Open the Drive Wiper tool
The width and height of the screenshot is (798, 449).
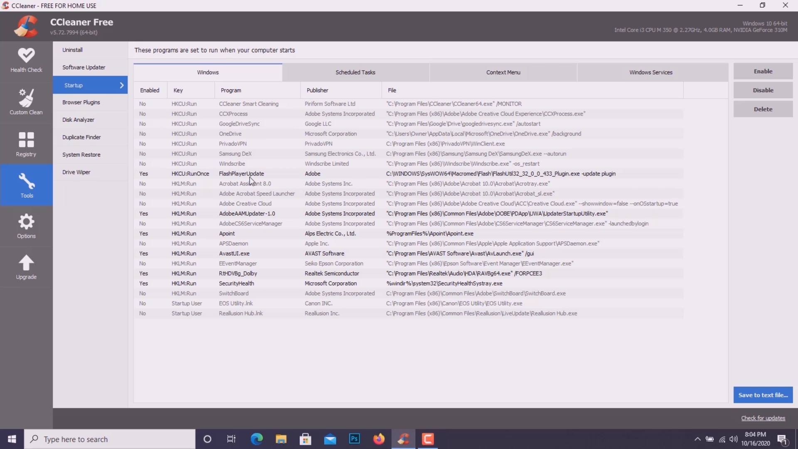click(x=90, y=172)
